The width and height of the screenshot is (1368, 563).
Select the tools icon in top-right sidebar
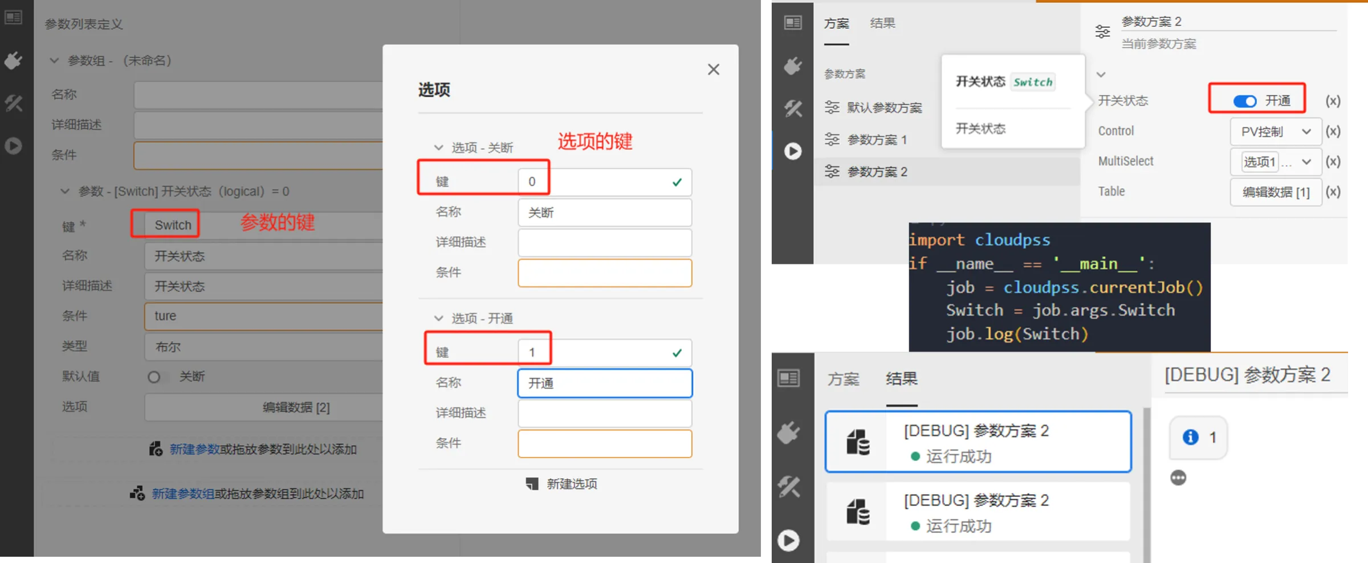[792, 108]
